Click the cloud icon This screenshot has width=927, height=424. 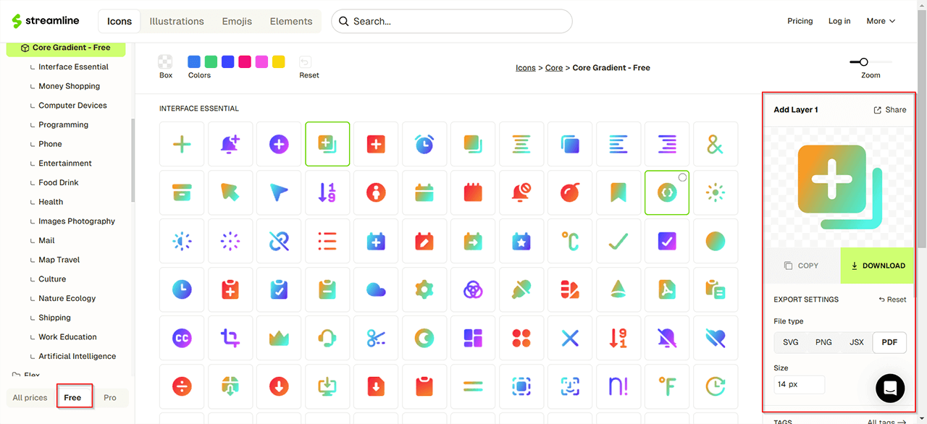click(x=376, y=289)
